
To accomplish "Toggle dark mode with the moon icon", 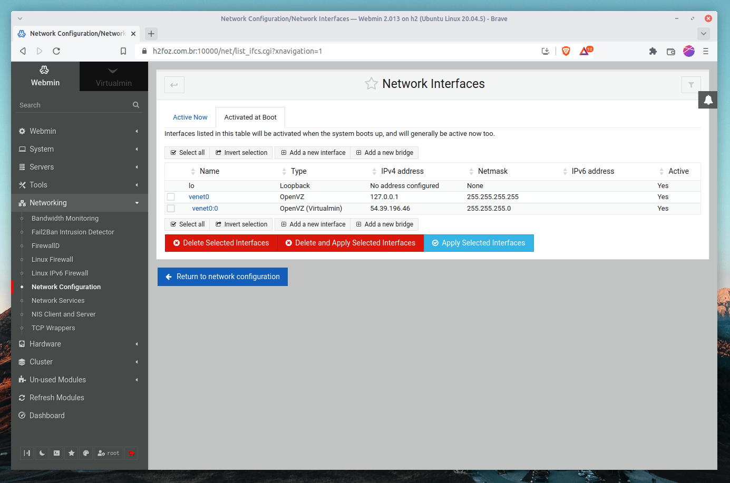I will pos(42,453).
